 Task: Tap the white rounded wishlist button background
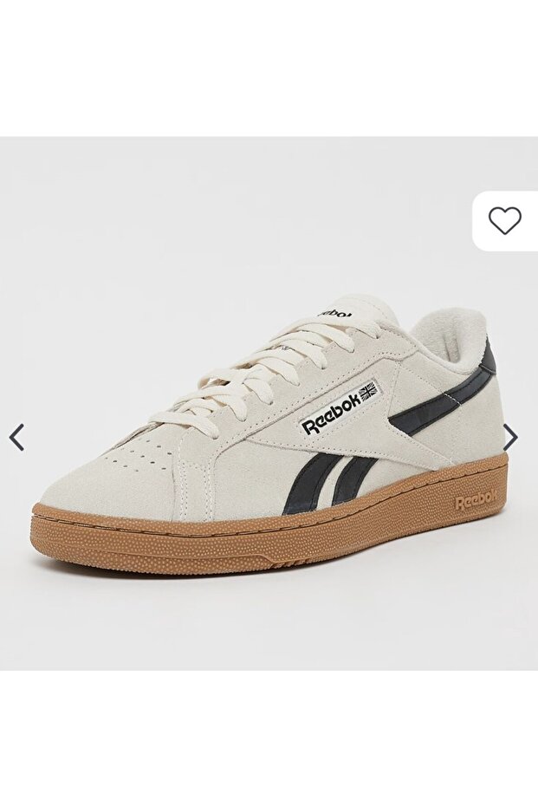point(506,221)
